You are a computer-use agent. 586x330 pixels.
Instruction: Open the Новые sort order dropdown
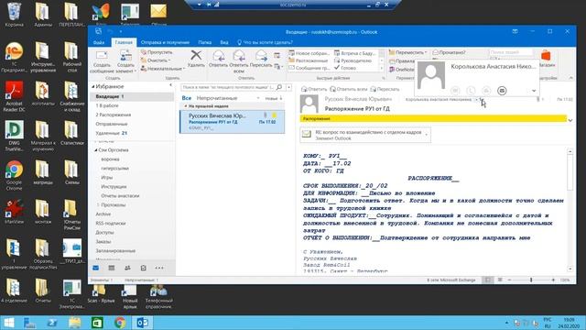(x=273, y=98)
